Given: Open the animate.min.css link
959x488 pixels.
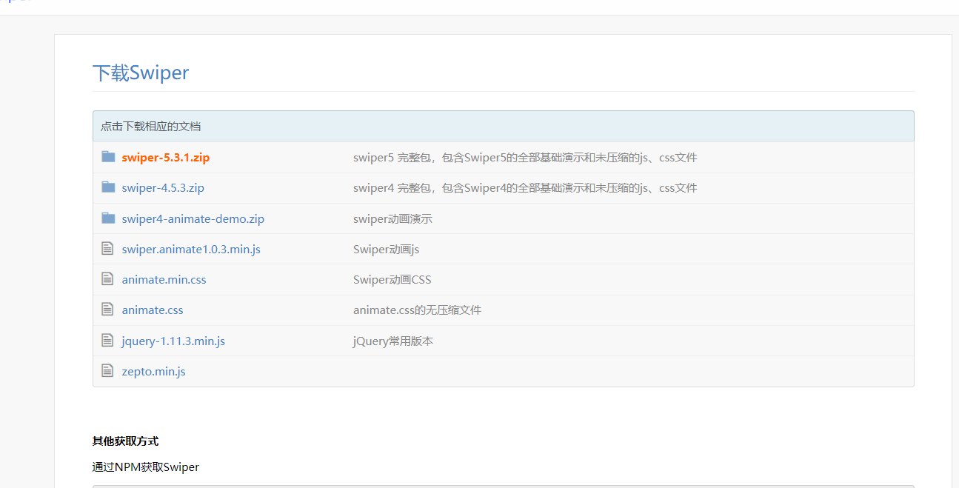Looking at the screenshot, I should tap(164, 280).
